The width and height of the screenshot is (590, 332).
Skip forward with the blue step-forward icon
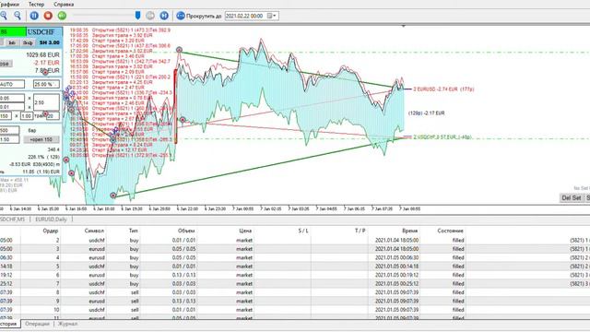point(164,16)
